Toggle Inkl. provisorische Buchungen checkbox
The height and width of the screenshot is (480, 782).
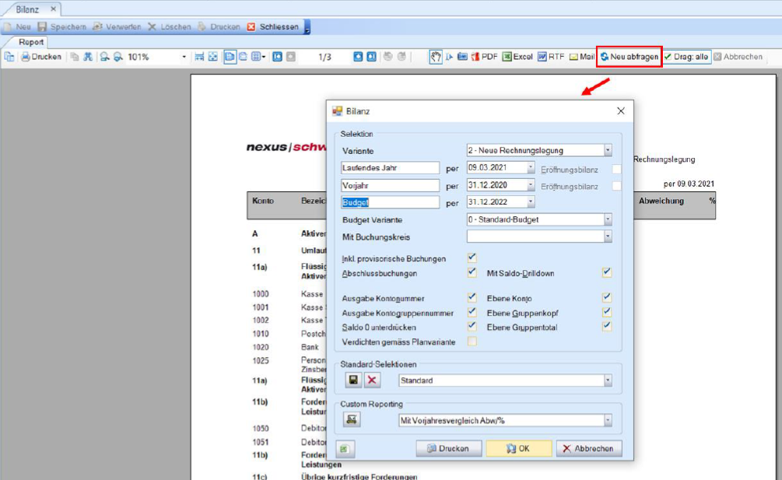click(x=472, y=258)
